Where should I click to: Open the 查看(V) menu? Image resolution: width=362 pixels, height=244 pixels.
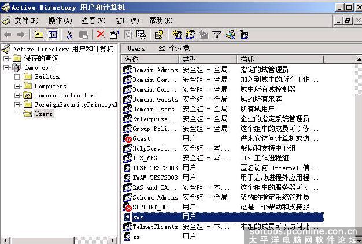[94, 21]
